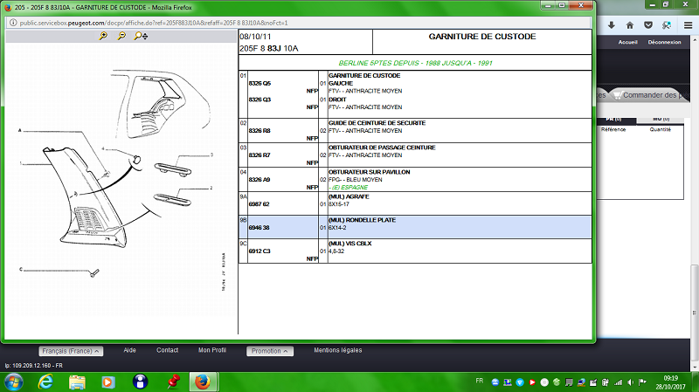699x392 pixels.
Task: Click the F-Secure blue tray icon
Action: (520, 382)
